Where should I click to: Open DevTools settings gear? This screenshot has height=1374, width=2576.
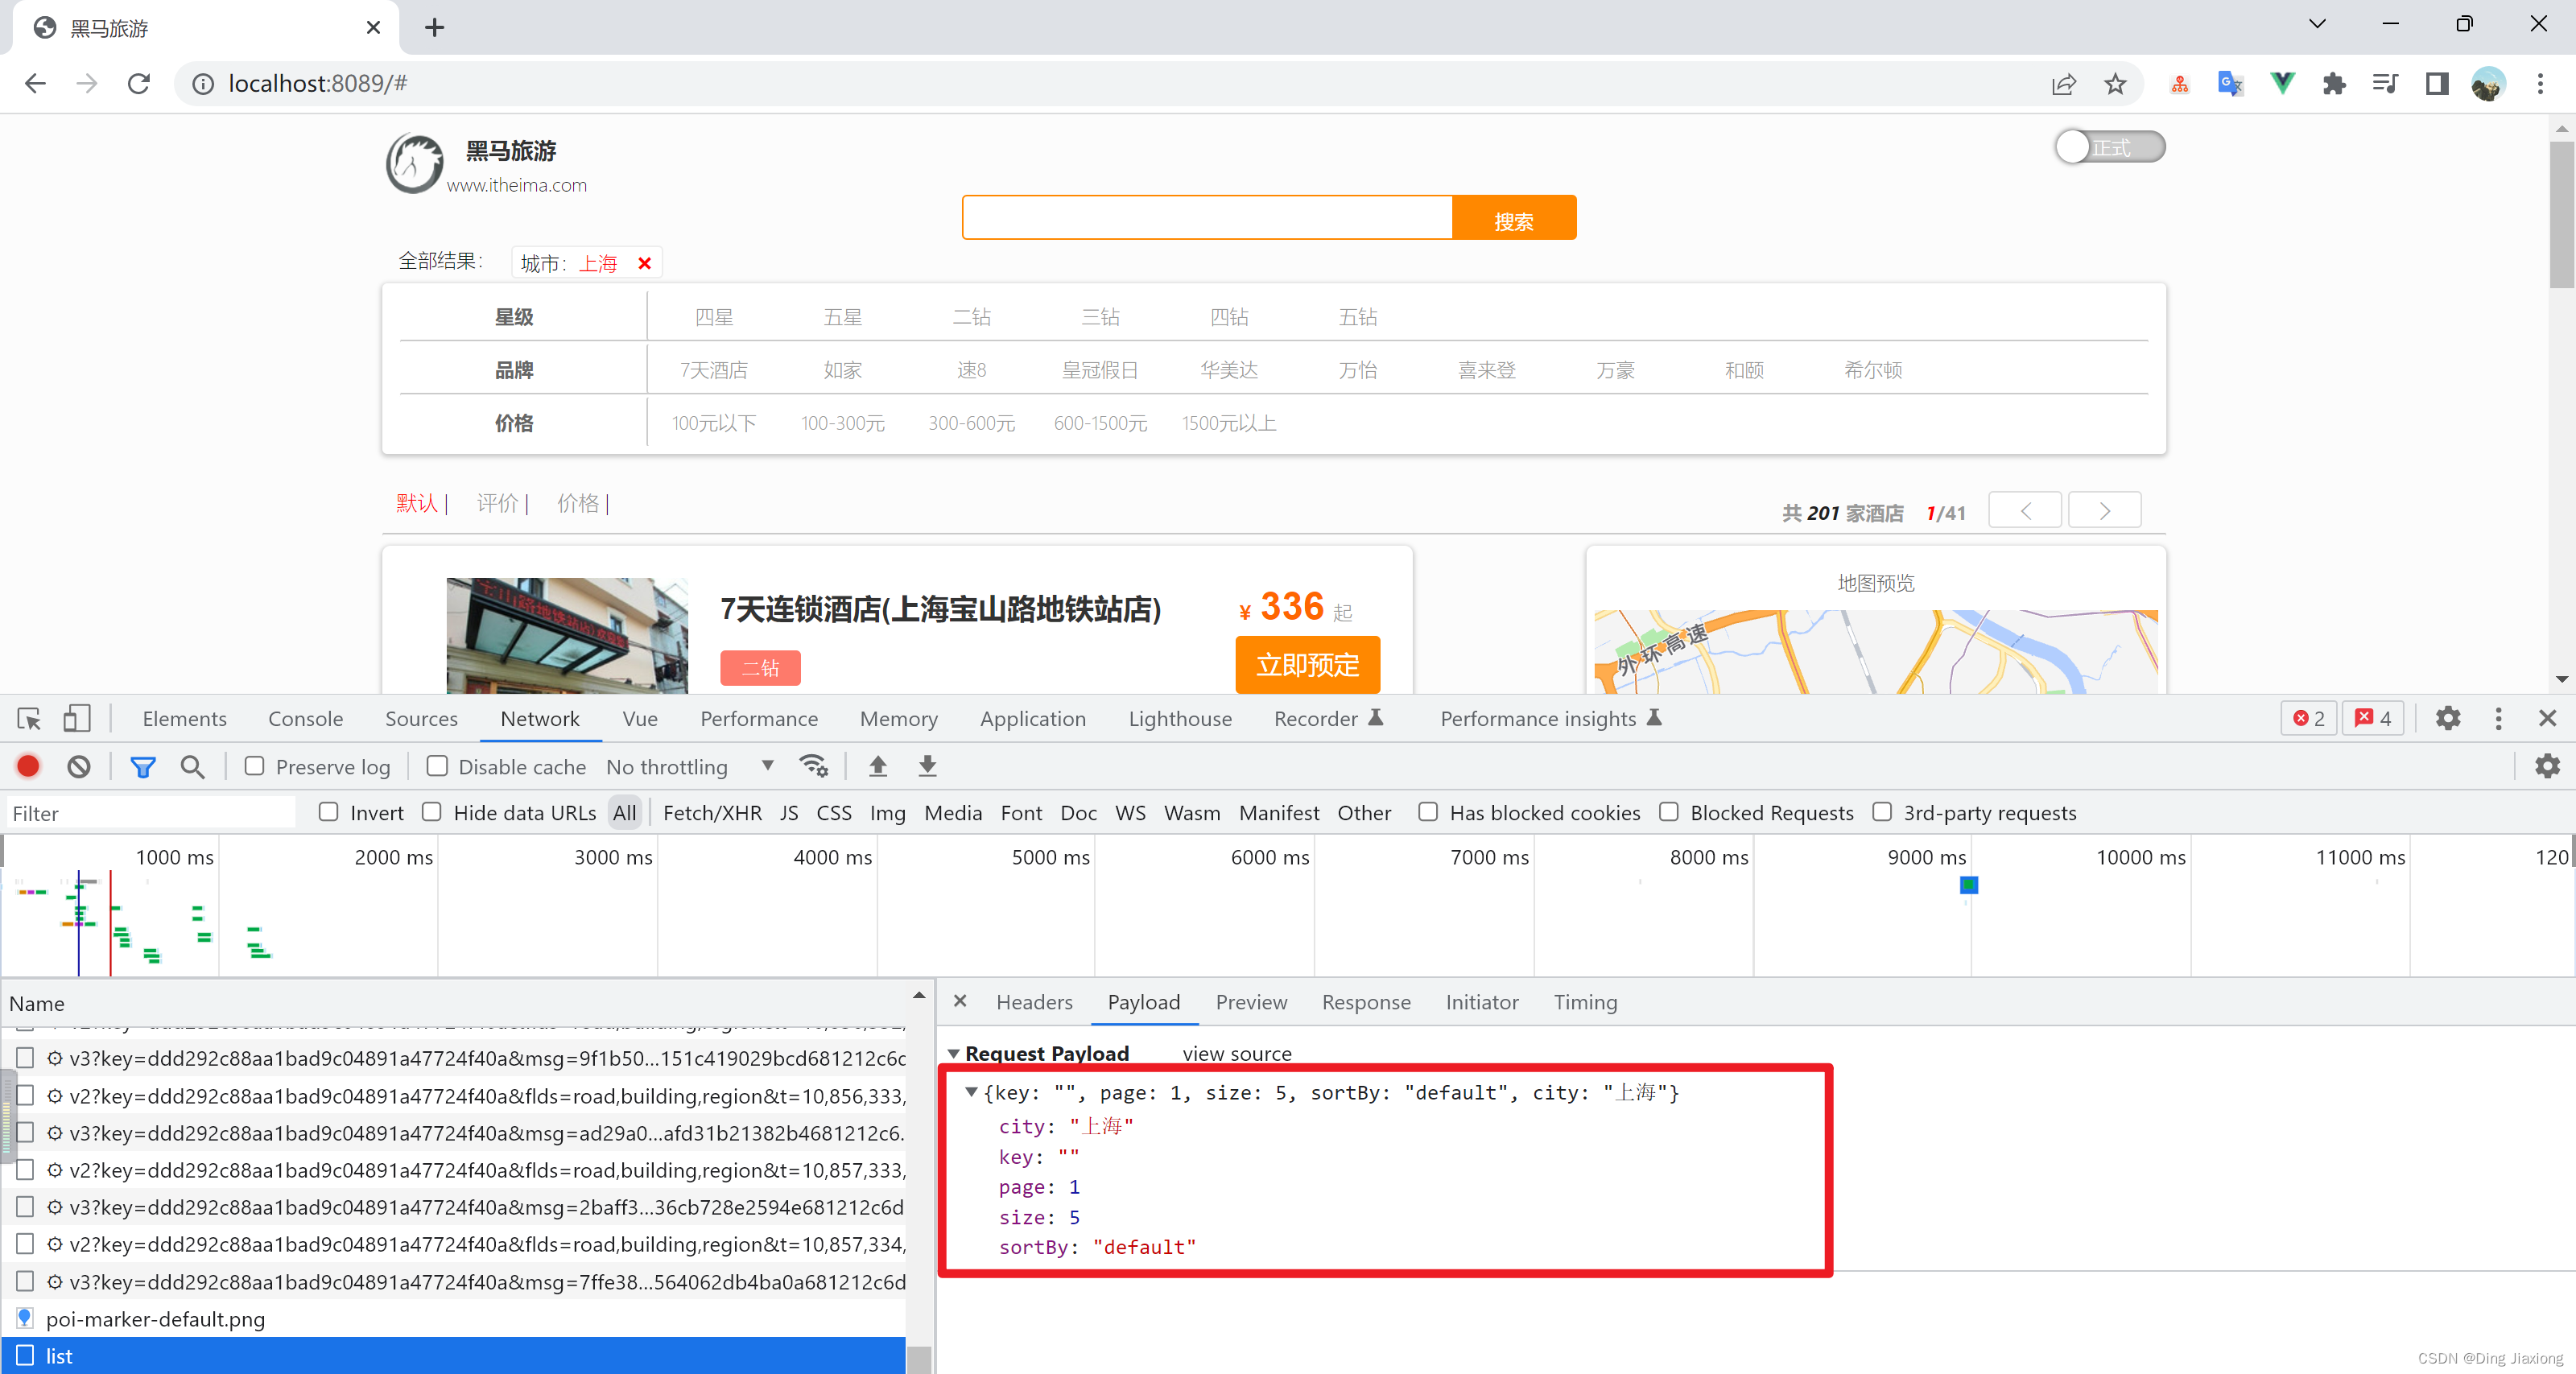click(2448, 718)
